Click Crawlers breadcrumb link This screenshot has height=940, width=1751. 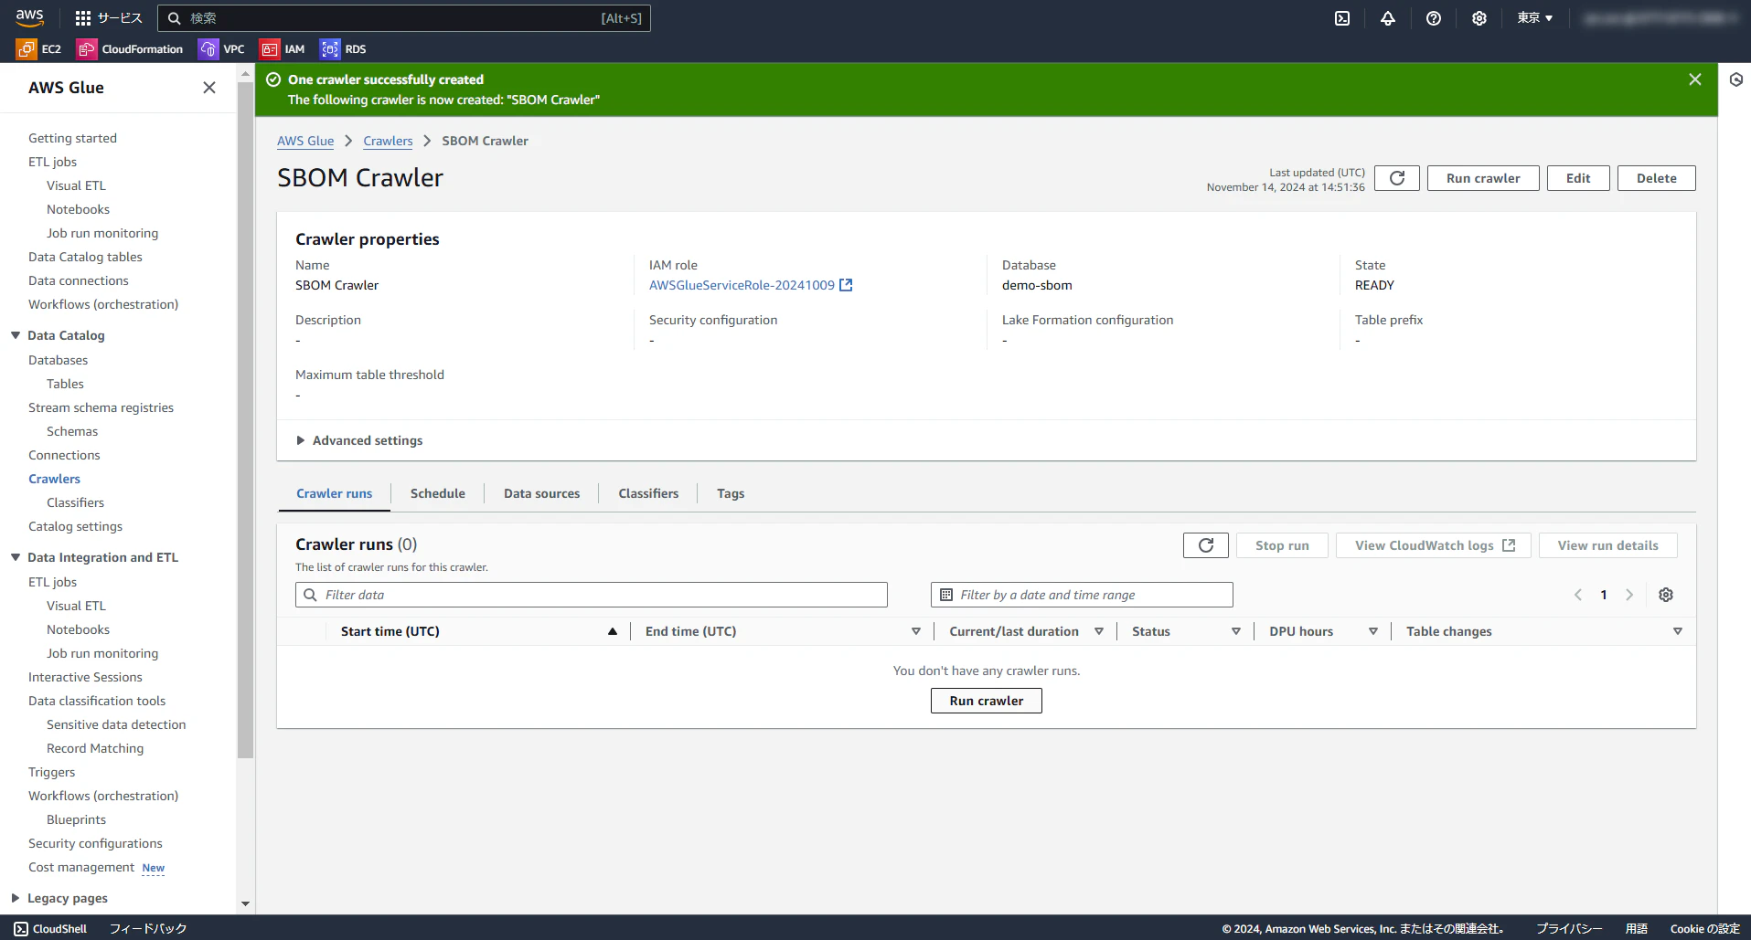[x=388, y=141]
